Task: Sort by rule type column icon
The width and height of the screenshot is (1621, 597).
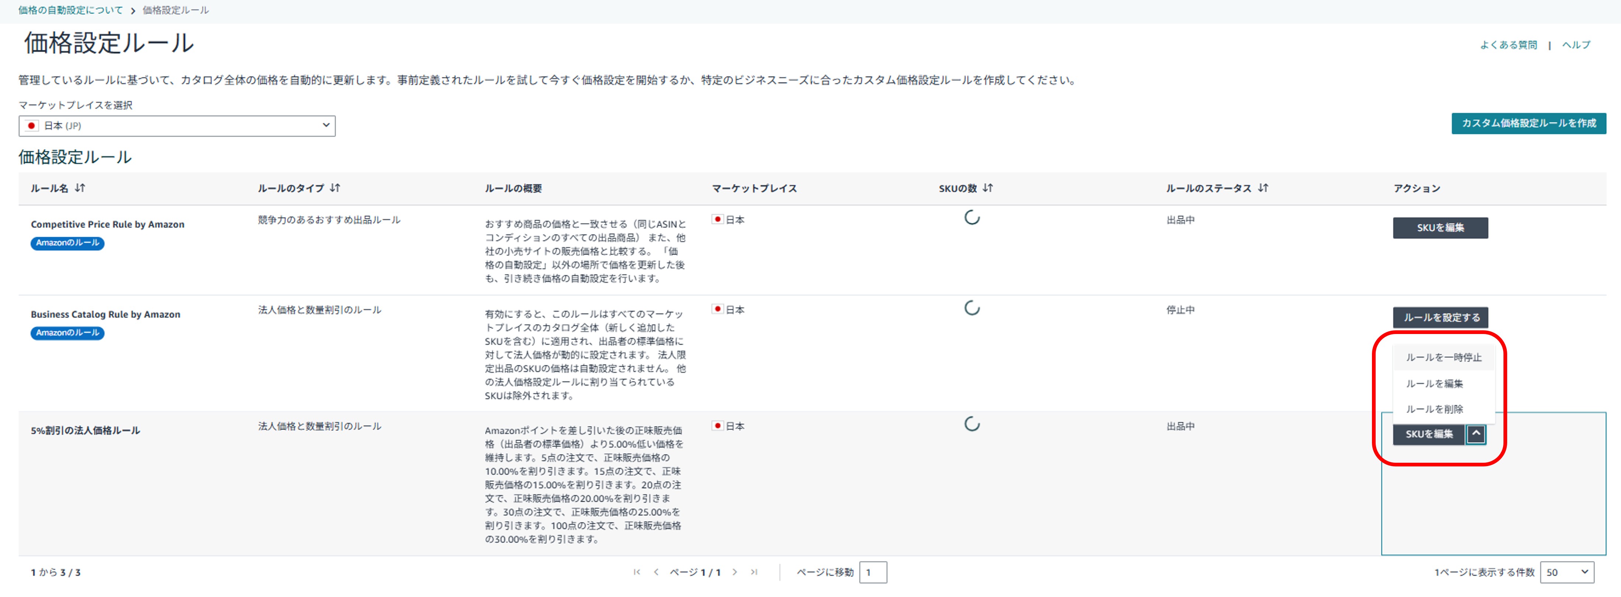Action: click(335, 188)
